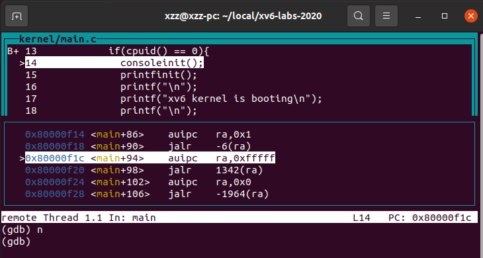Screen dimensions: 483x258
Task: Click status text remote Thread 1.1 In: main
Action: (79, 218)
